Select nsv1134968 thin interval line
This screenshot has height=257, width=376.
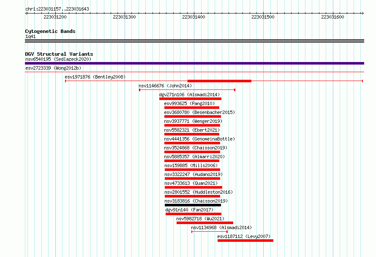coord(210,232)
